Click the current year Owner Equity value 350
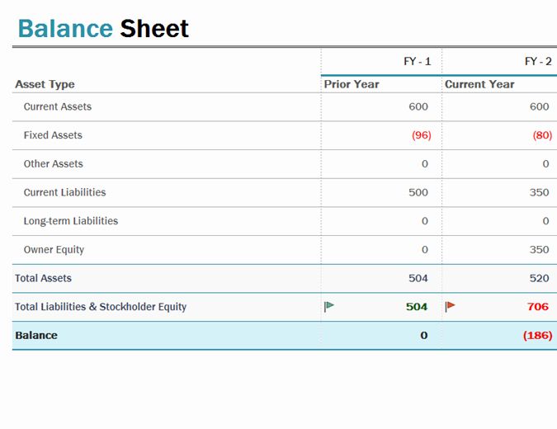Image resolution: width=557 pixels, height=429 pixels. [539, 249]
